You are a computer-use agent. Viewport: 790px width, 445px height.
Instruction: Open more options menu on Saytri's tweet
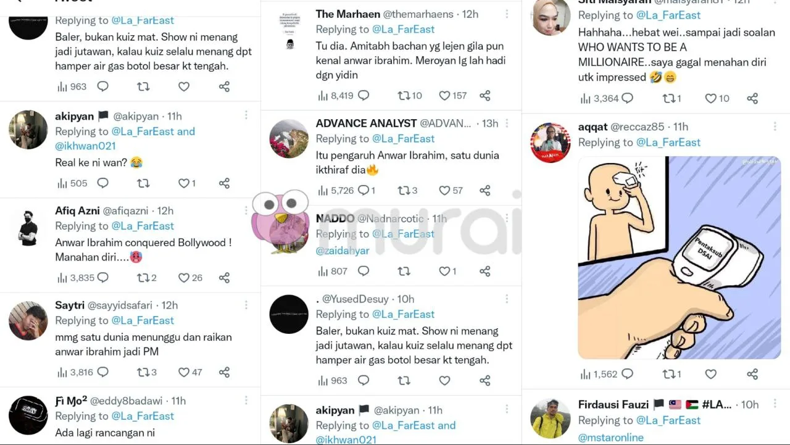coord(246,304)
